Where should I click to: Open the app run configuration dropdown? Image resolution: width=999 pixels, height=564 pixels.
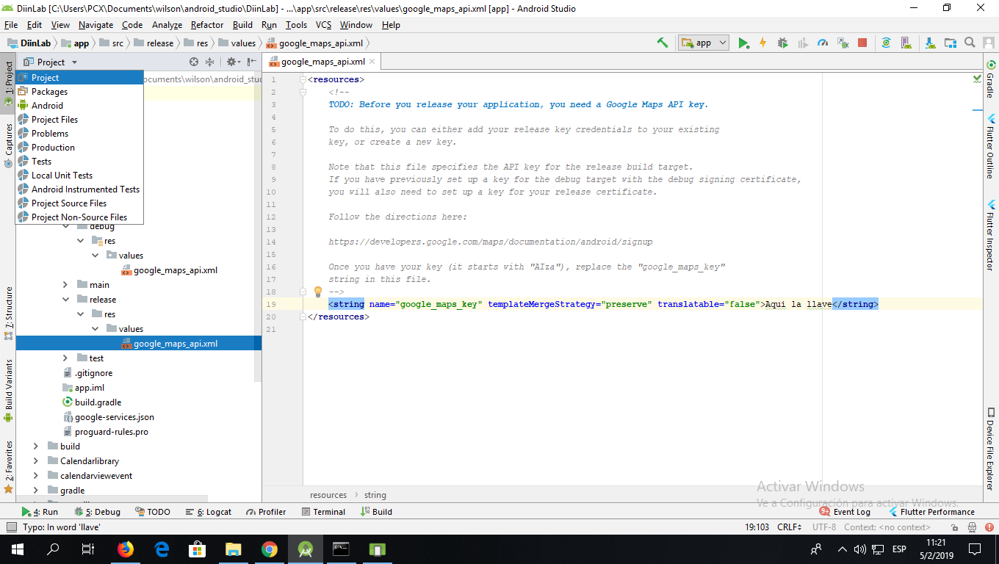click(704, 43)
